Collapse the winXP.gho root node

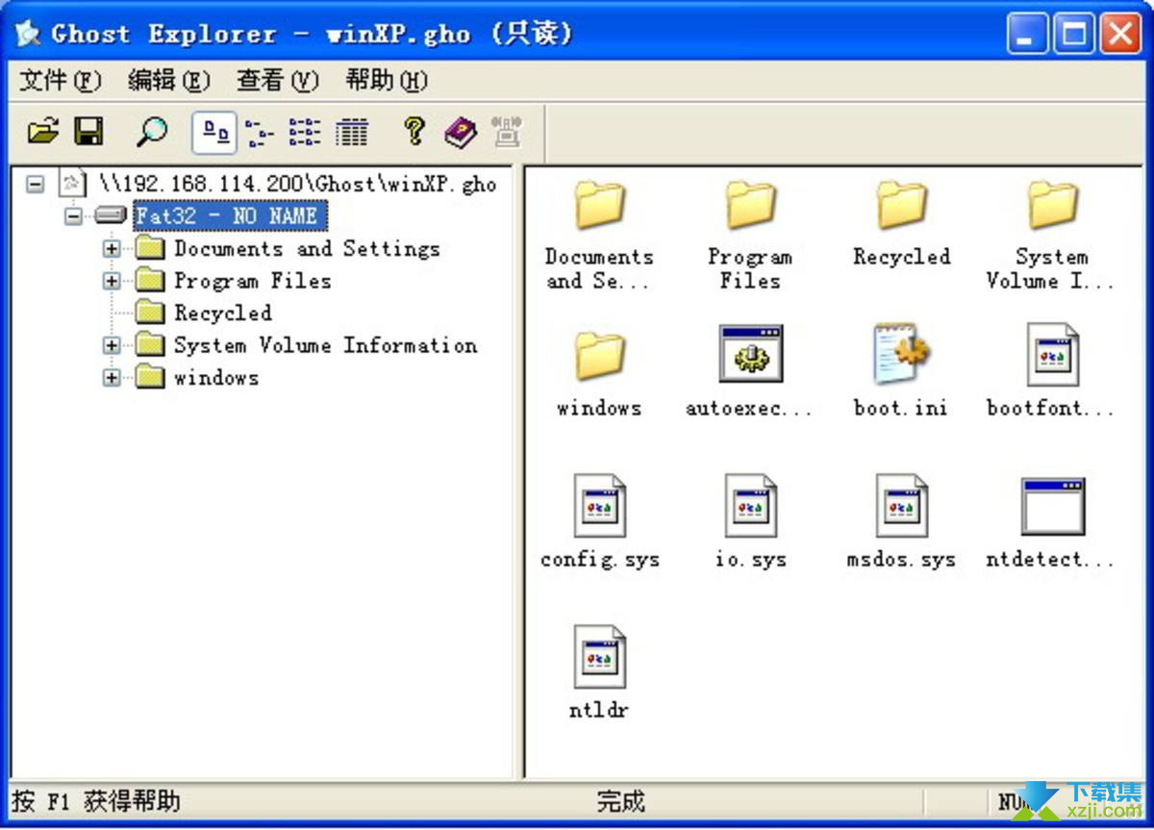point(36,183)
